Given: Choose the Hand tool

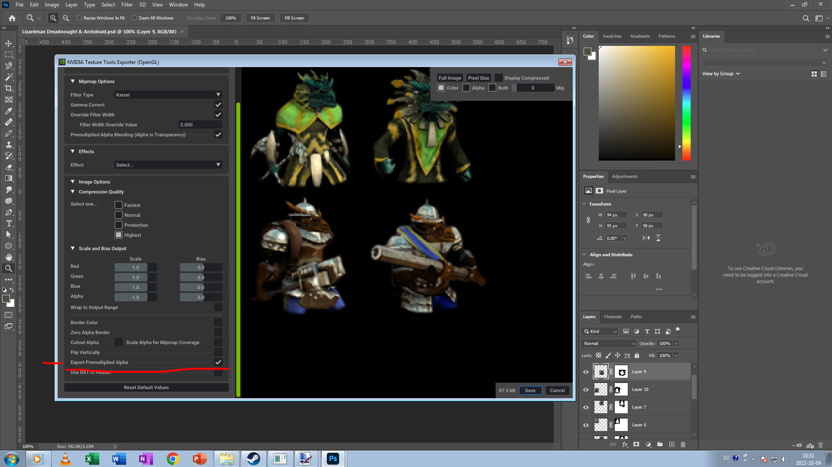Looking at the screenshot, I should 8,257.
